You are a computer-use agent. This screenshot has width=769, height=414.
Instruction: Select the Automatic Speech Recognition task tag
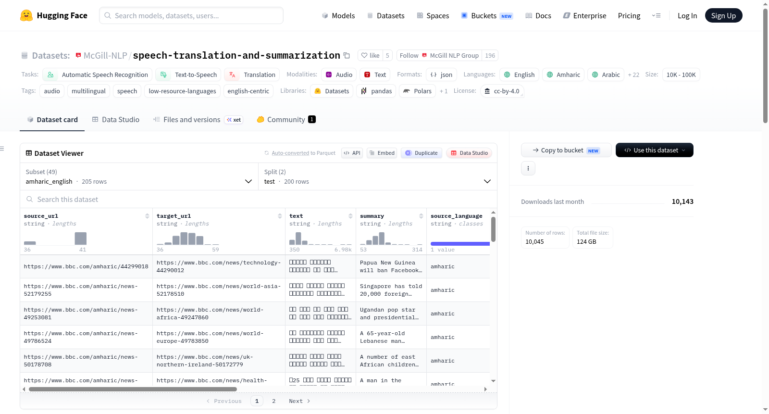[x=98, y=75]
